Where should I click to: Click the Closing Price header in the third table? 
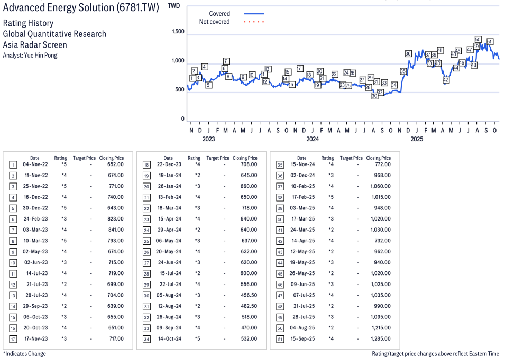[378, 158]
